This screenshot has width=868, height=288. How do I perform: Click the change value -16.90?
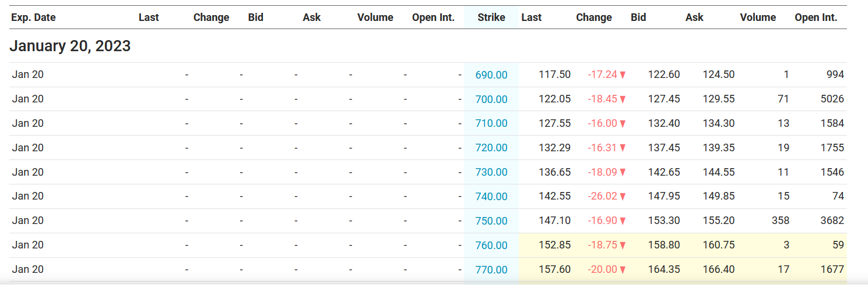point(602,221)
